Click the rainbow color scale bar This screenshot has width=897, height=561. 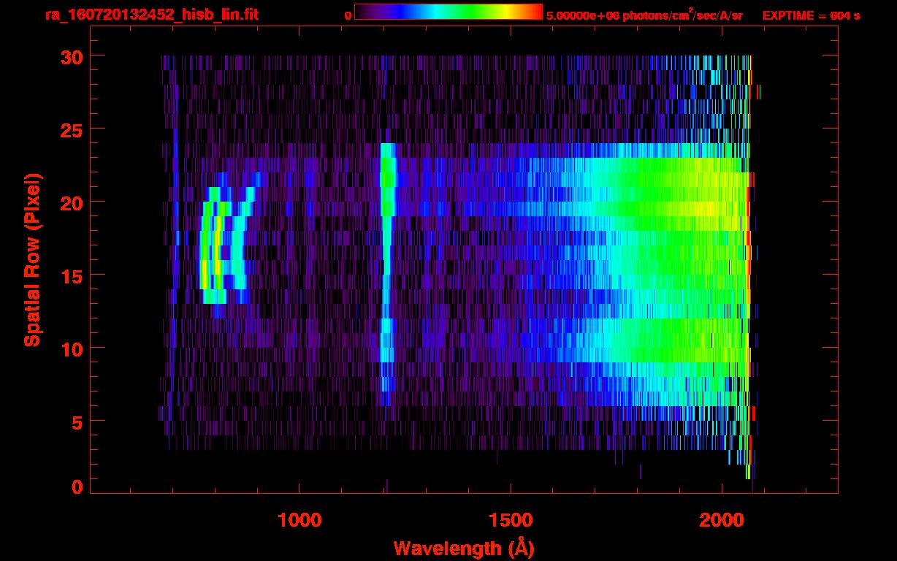point(448,12)
